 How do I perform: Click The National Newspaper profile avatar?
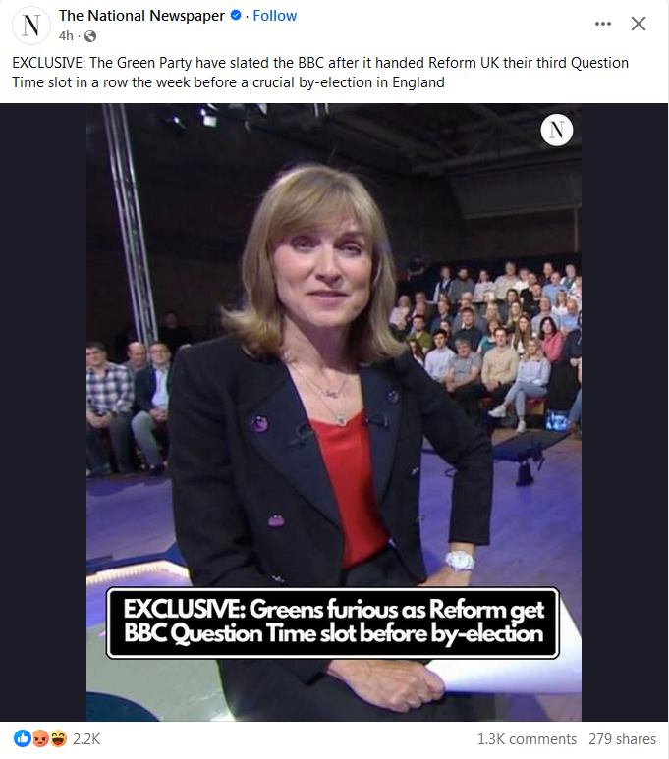pyautogui.click(x=31, y=26)
